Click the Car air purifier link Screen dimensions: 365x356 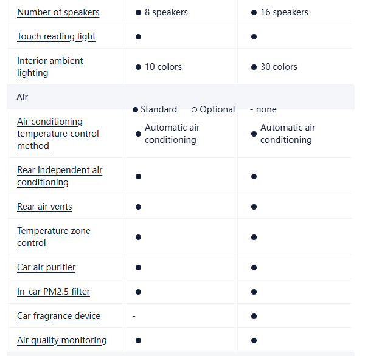(46, 267)
